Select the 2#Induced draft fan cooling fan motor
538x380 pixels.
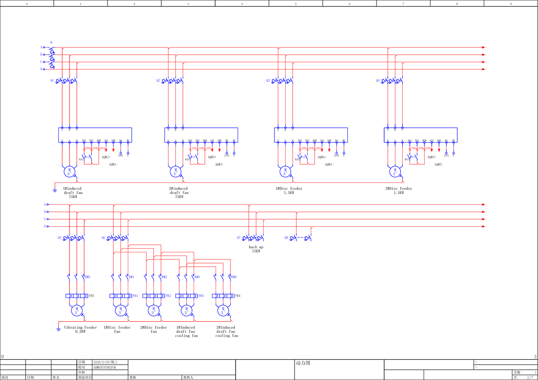(x=223, y=311)
